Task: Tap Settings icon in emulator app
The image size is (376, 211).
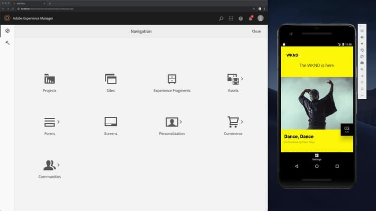Action: click(x=317, y=157)
